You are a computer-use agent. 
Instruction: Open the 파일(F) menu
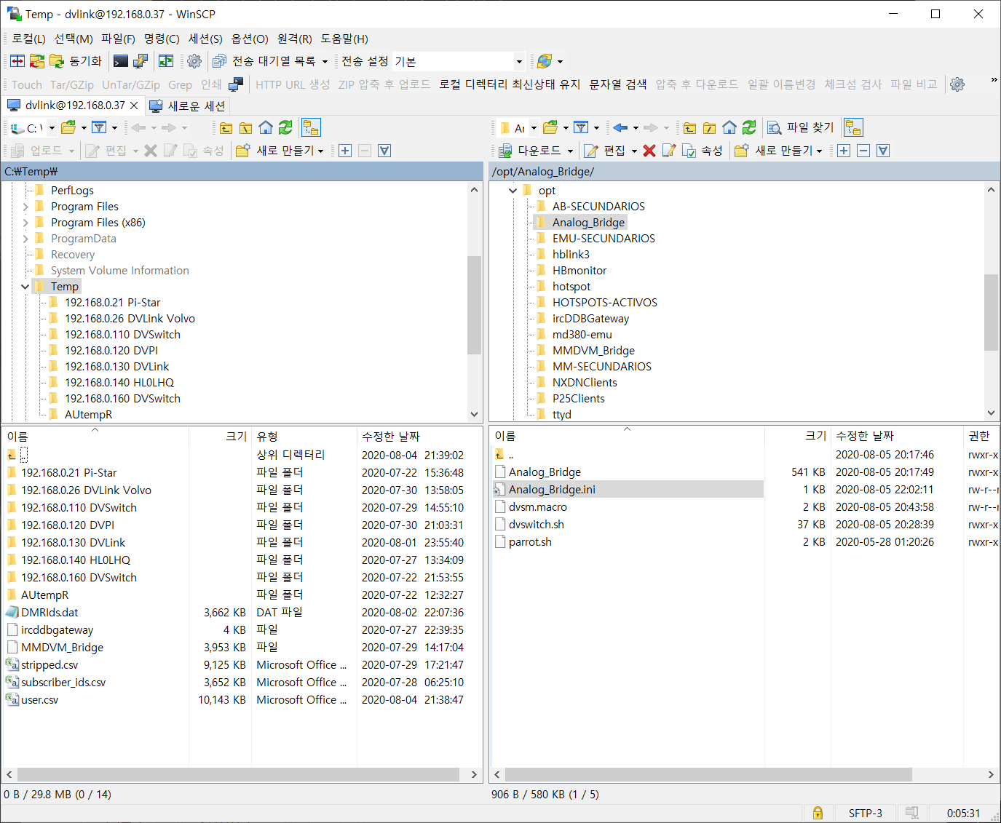(x=118, y=39)
